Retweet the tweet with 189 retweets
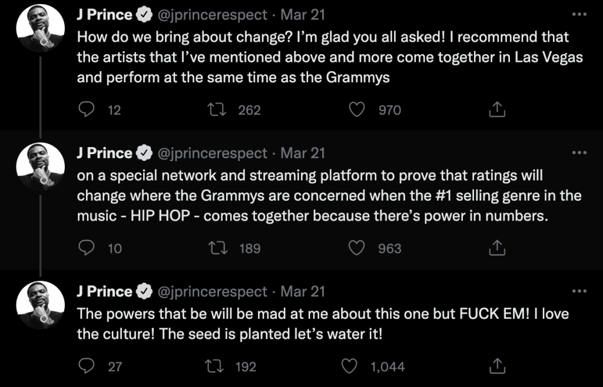This screenshot has width=603, height=387. pos(218,248)
